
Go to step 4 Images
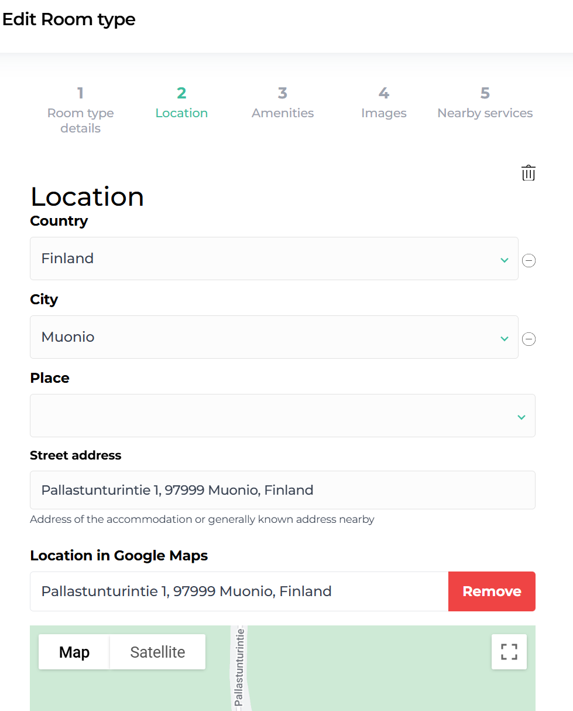pos(384,103)
